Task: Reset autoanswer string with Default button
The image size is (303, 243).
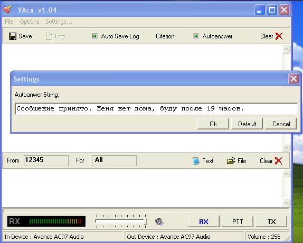Action: (247, 124)
